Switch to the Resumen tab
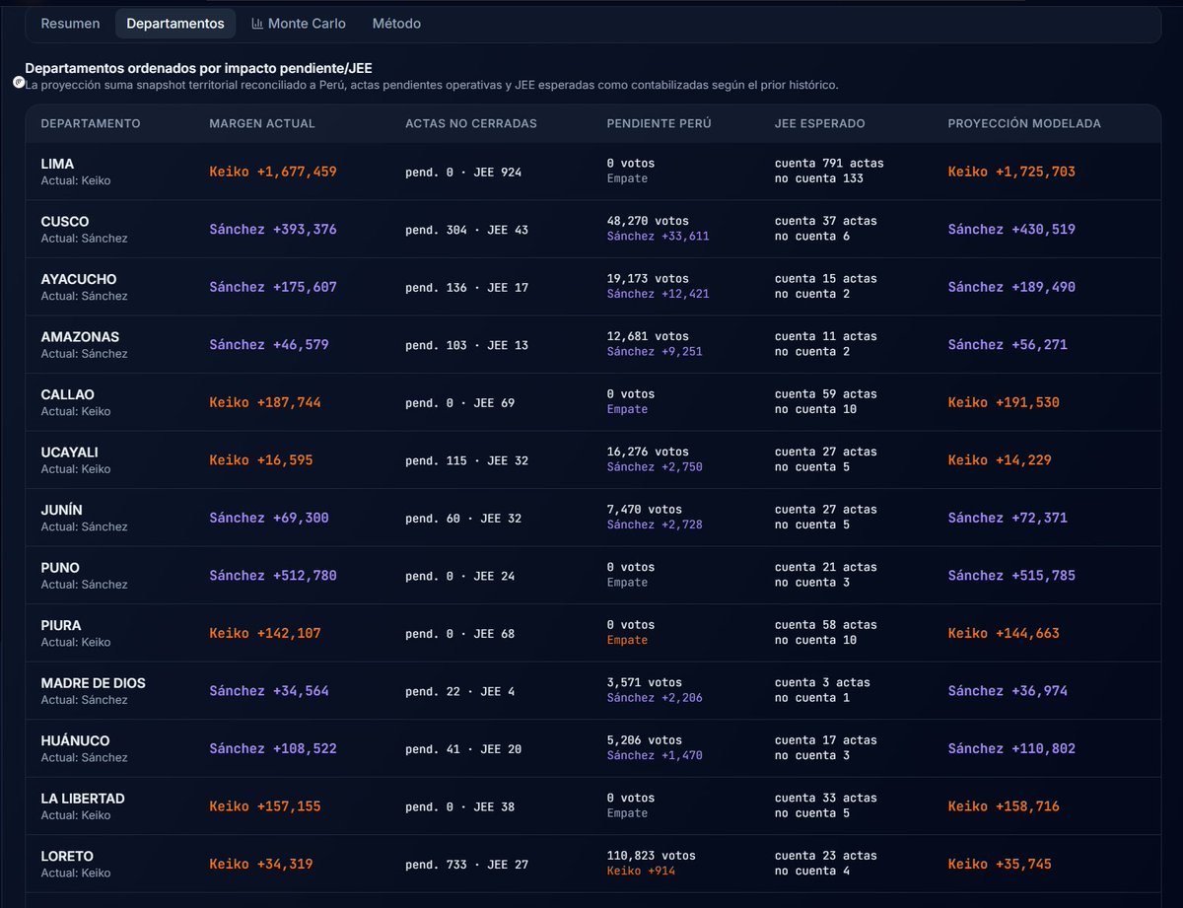The width and height of the screenshot is (1183, 908). point(70,24)
